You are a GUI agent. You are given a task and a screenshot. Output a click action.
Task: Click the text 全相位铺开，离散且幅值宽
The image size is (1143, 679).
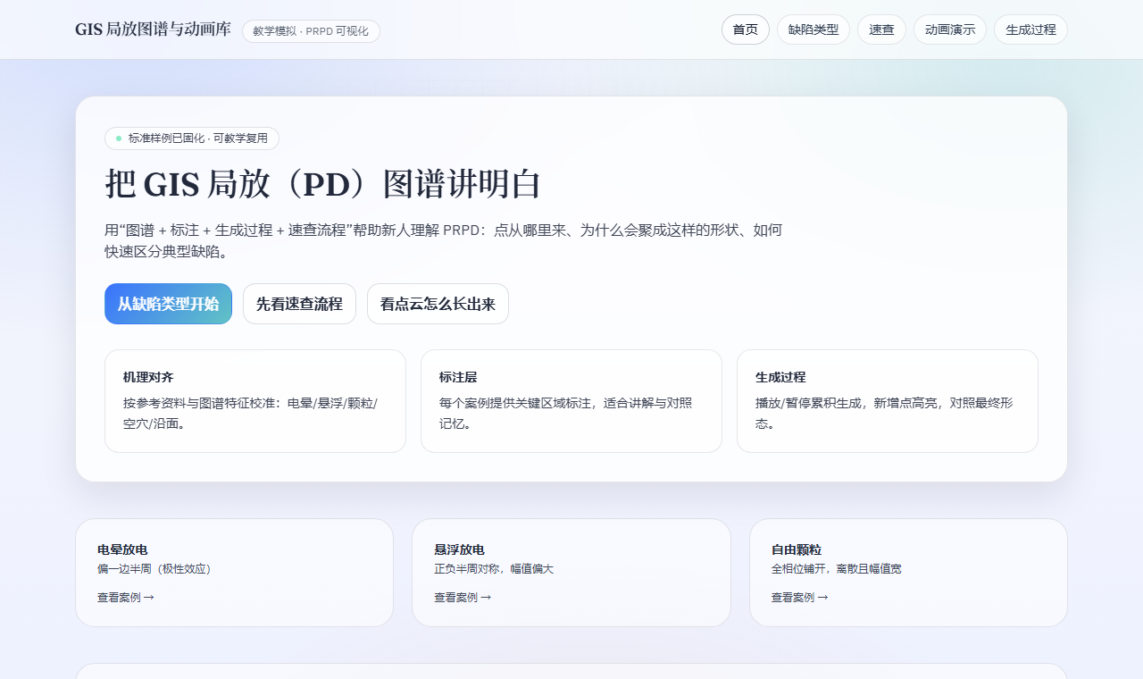[x=837, y=569]
